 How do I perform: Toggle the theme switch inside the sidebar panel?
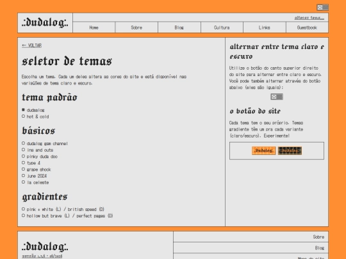coord(277,97)
